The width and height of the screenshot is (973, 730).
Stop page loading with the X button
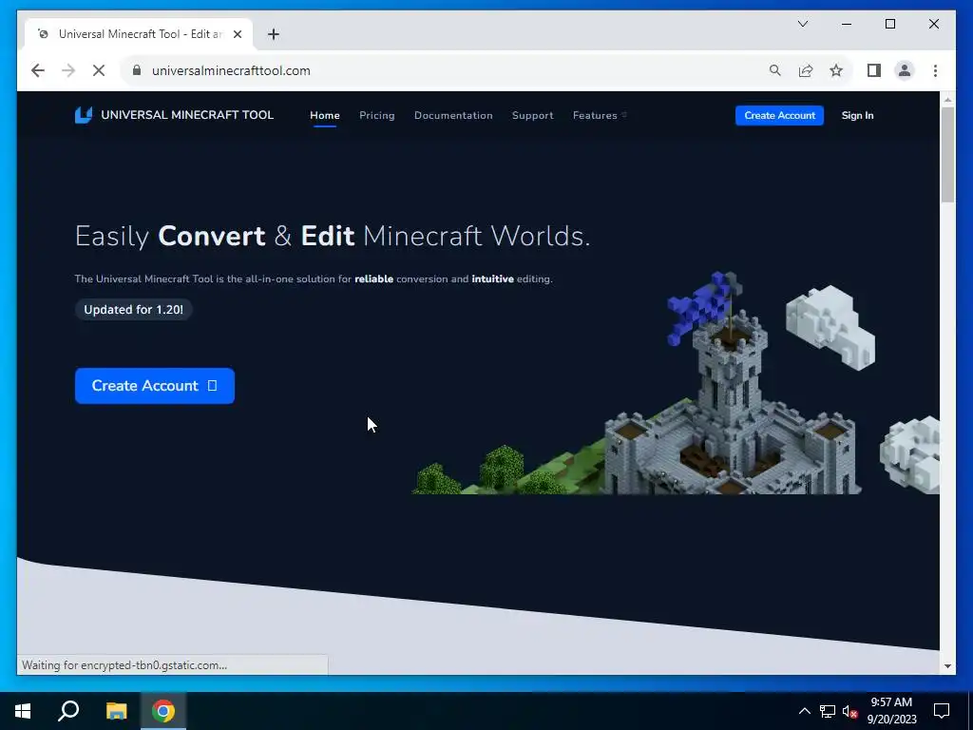99,70
